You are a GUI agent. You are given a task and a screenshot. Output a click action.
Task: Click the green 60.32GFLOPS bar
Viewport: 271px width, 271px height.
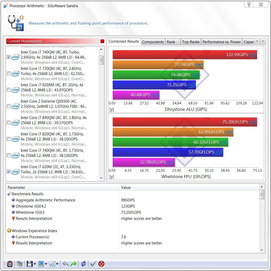[x=170, y=142]
